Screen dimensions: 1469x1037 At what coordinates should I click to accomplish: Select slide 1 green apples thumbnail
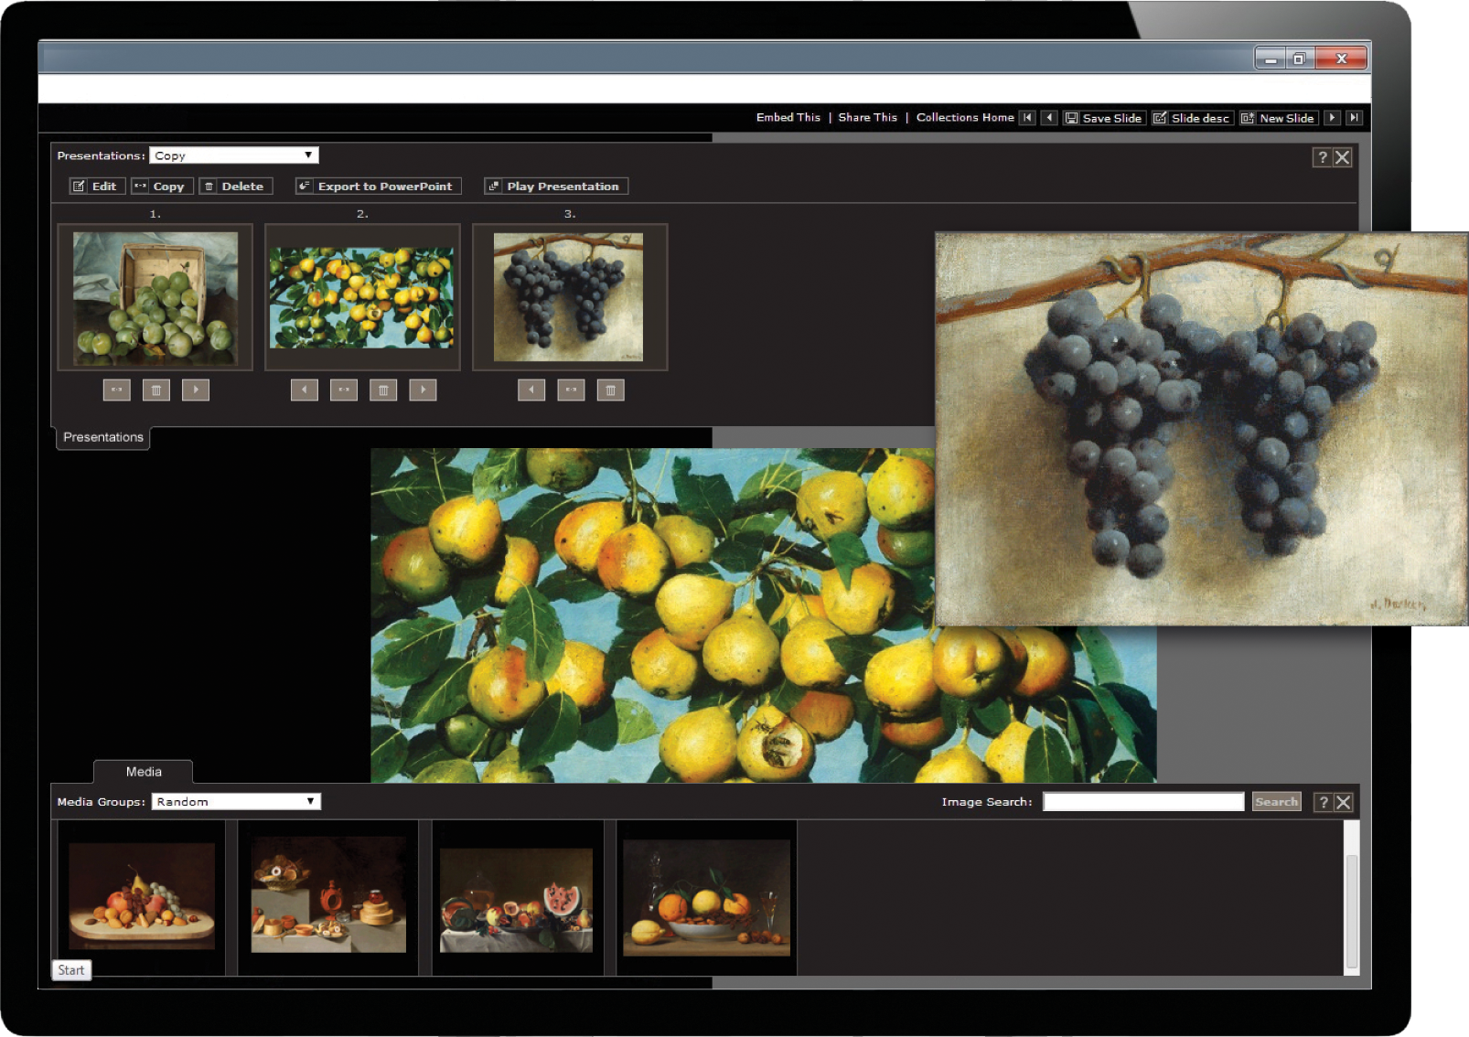155,298
